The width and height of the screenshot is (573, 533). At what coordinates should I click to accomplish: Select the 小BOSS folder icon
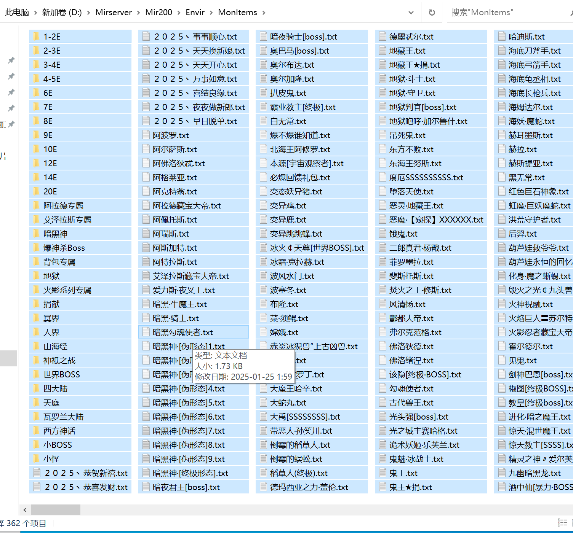click(x=37, y=444)
